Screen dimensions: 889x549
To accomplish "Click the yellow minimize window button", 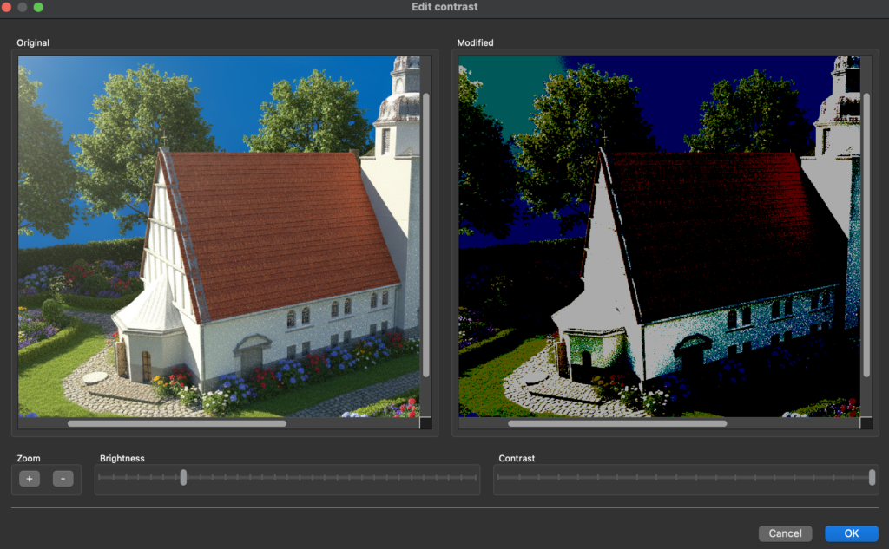I will tap(23, 7).
